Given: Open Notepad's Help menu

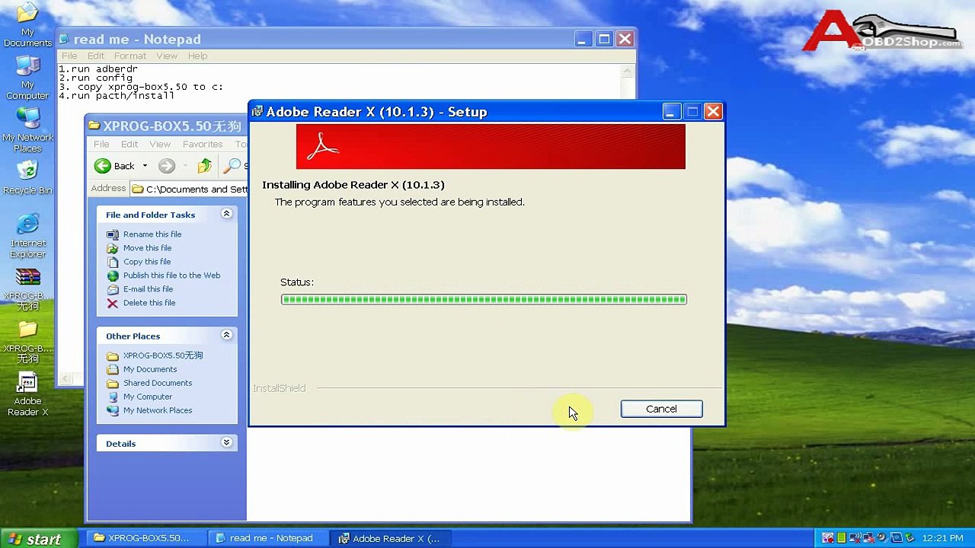Looking at the screenshot, I should click(197, 56).
